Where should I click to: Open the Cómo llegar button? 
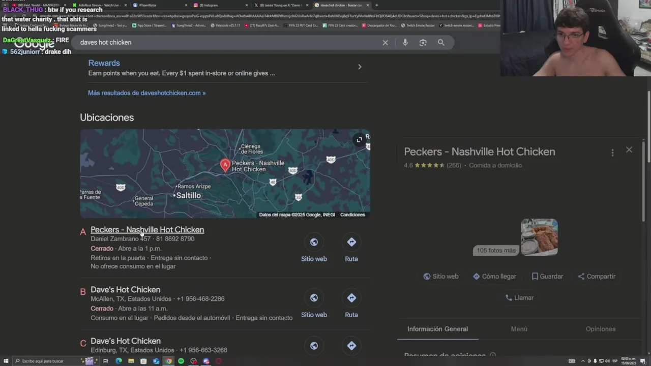(494, 277)
